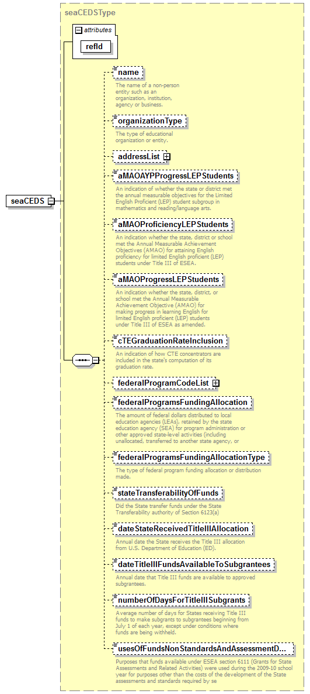Click the name element description text
Image resolution: width=310 pixels, height=694 pixels.
pos(148,95)
